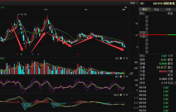Select sell level ④ in 卖盘
This screenshot has height=112, width=176.
(147, 21)
